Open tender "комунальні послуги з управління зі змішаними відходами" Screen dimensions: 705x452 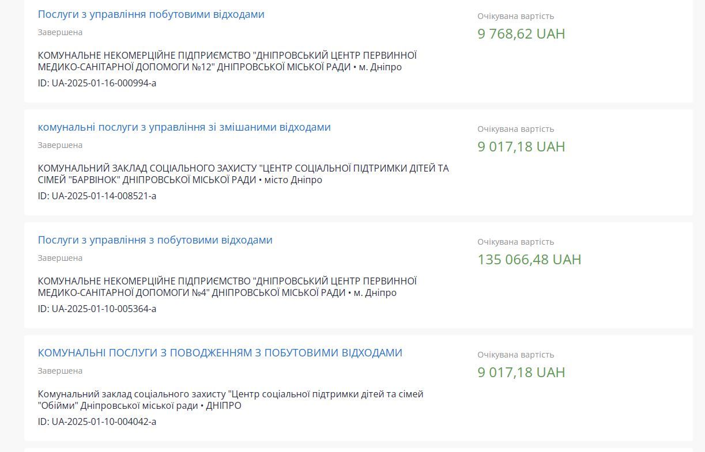pos(184,127)
